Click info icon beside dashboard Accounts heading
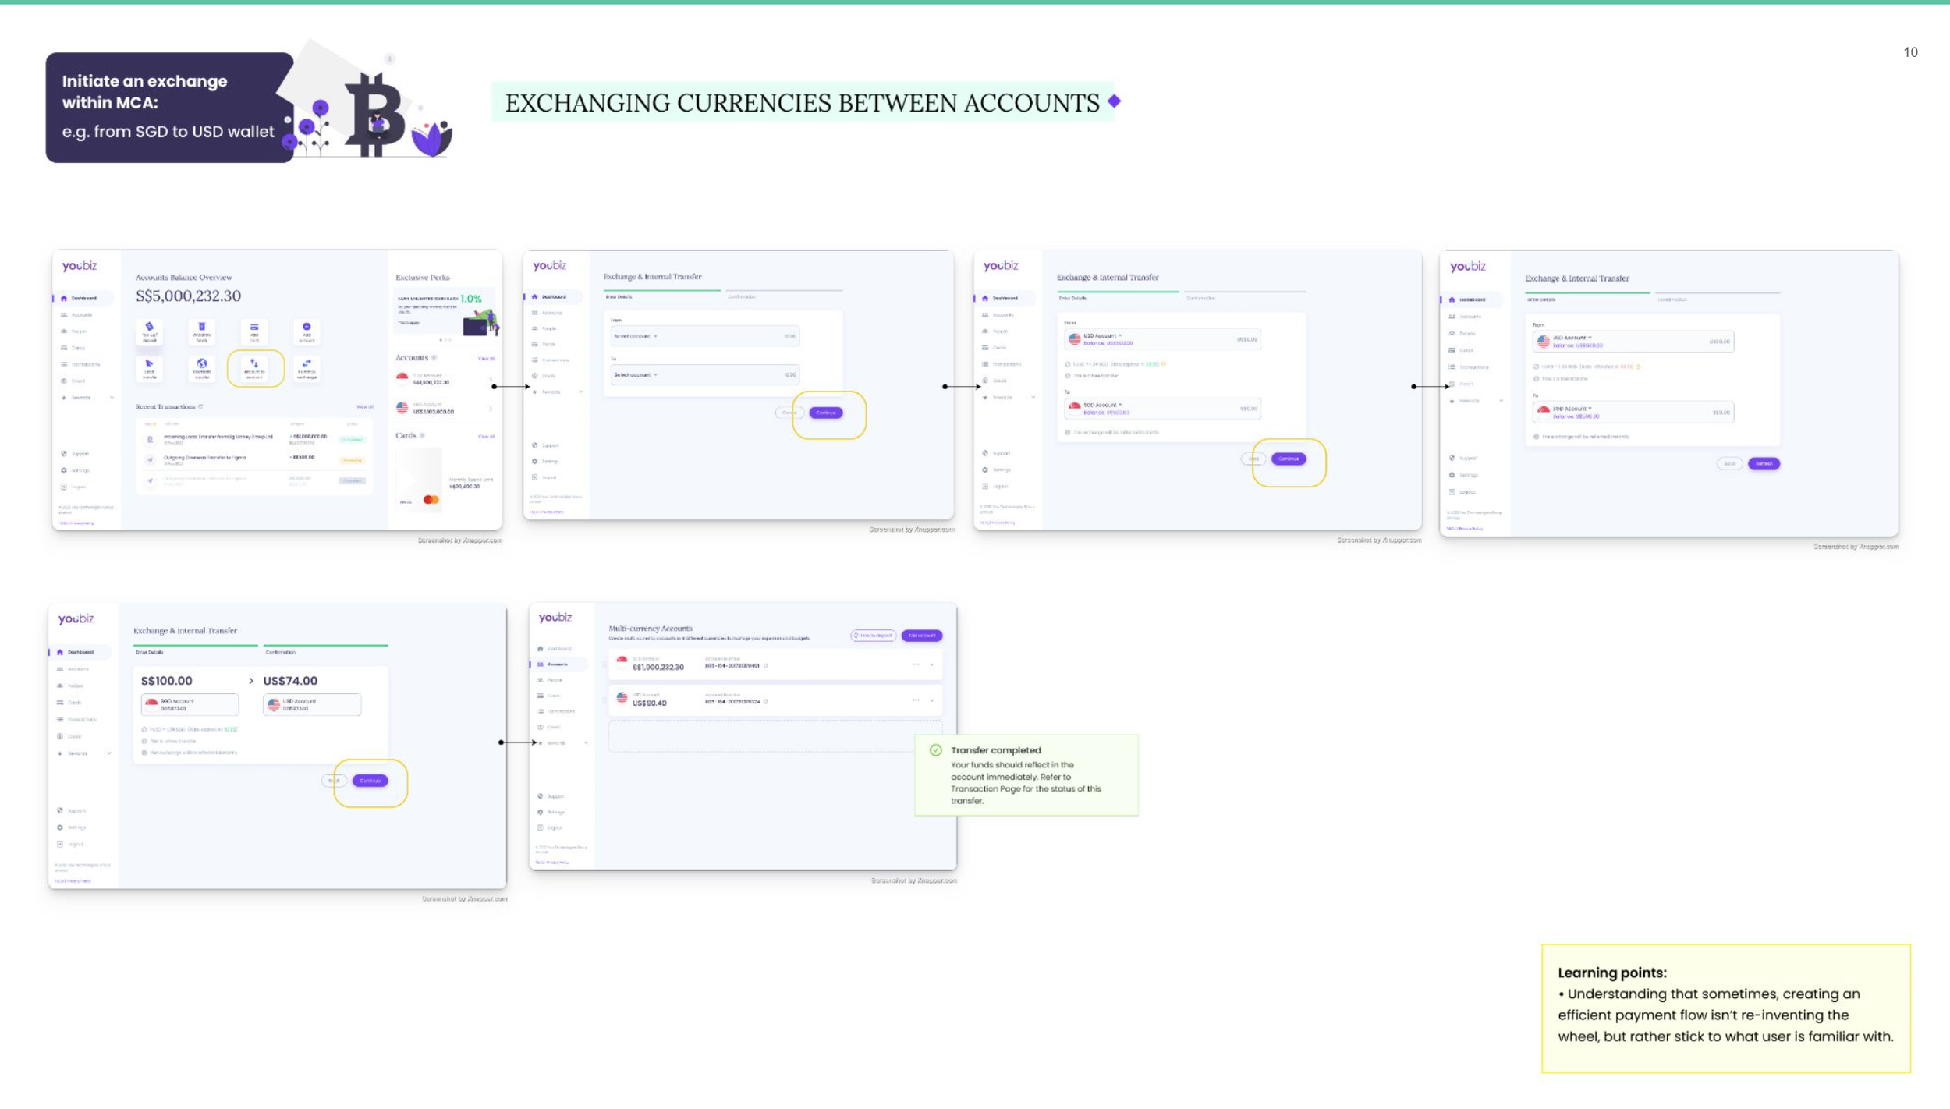 pyautogui.click(x=434, y=358)
